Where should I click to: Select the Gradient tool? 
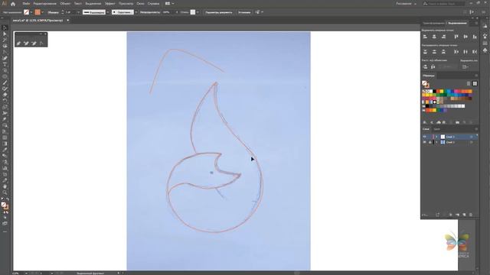5,144
